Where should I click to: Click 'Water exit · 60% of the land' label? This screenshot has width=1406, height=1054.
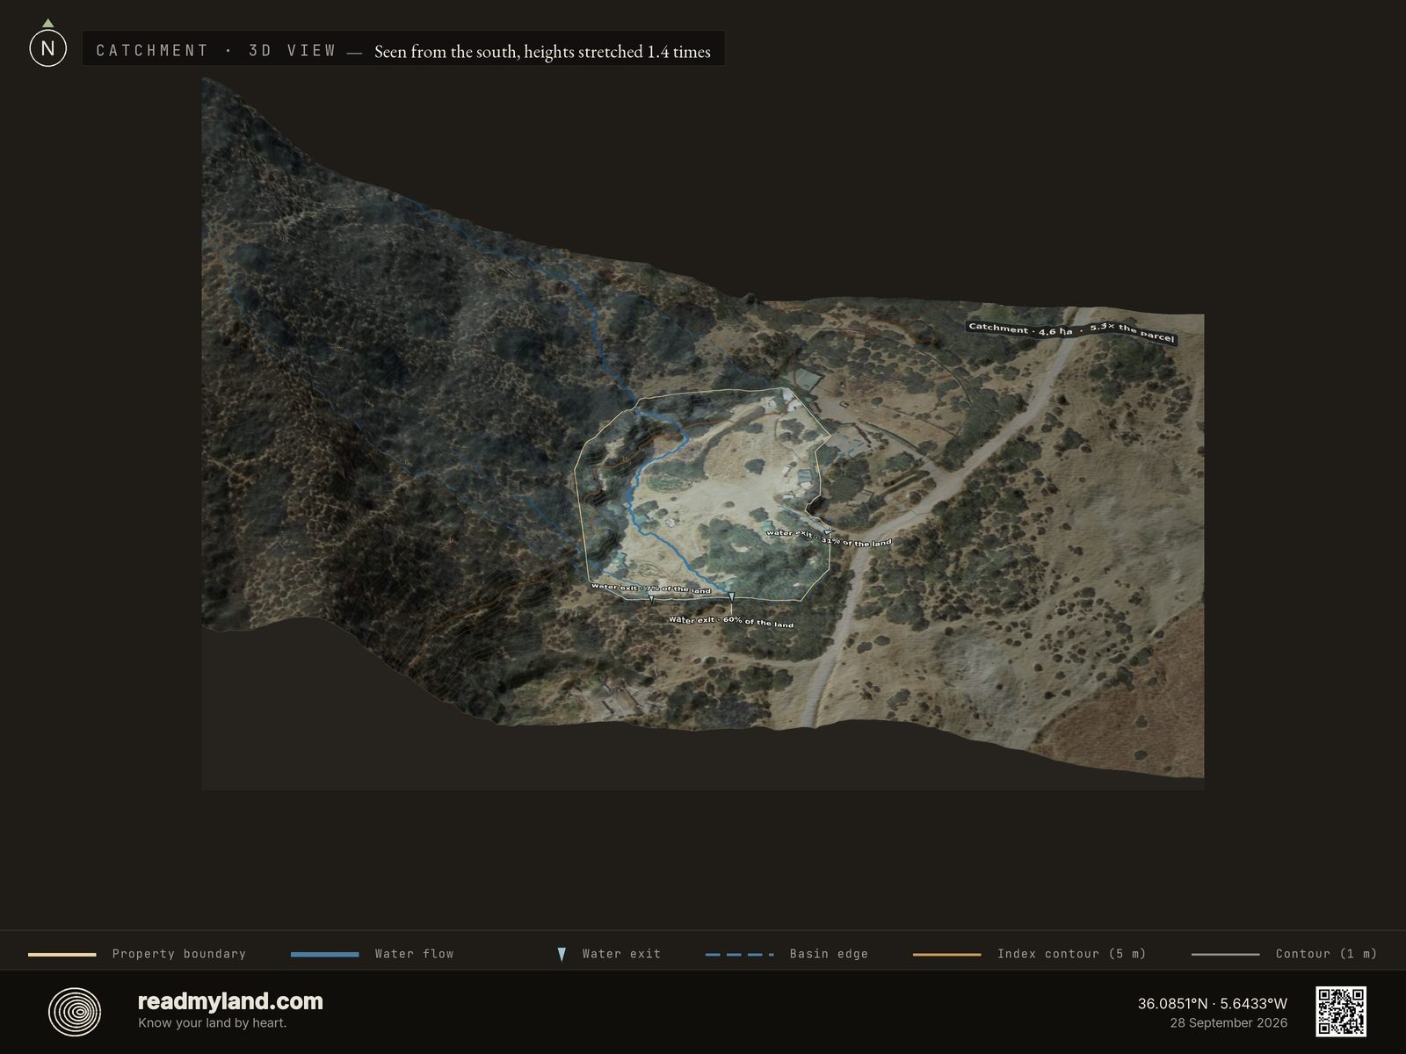click(x=731, y=621)
